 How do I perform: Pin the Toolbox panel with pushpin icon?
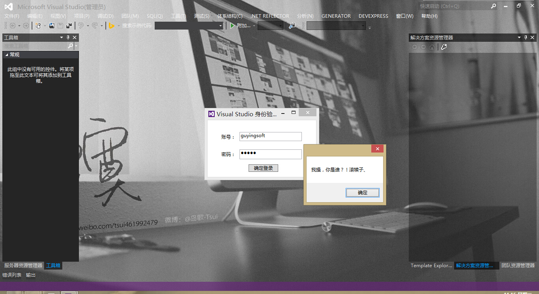pos(68,37)
